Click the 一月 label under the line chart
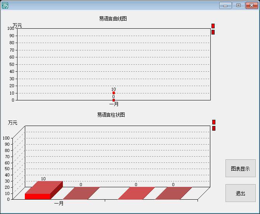The height and width of the screenshot is (214, 260). 114,104
